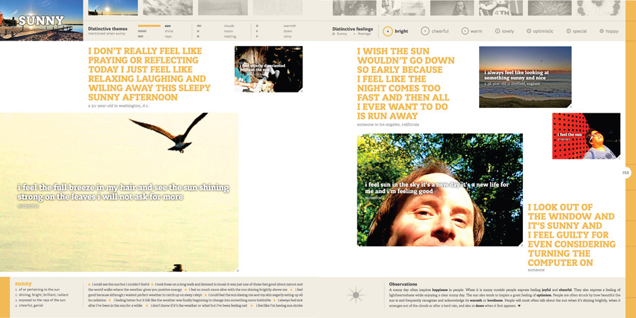The width and height of the screenshot is (636, 318).
Task: Click the orange bar next to sun
Action: click(x=149, y=26)
